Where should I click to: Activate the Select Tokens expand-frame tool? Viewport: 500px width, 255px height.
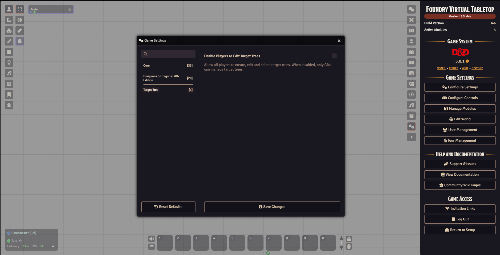click(20, 9)
